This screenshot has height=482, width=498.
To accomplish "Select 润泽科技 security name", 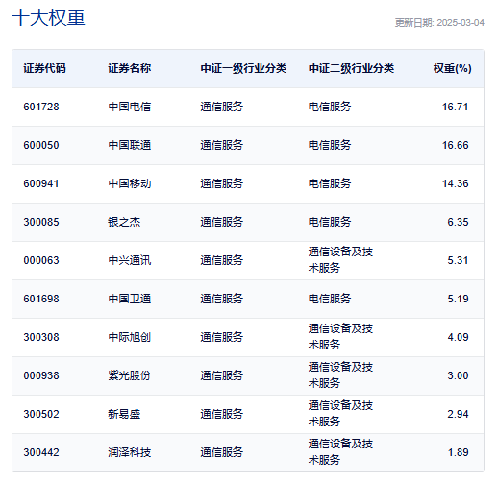I will pos(130,452).
